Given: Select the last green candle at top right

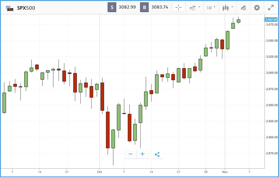Looking at the screenshot, I should coord(239,21).
